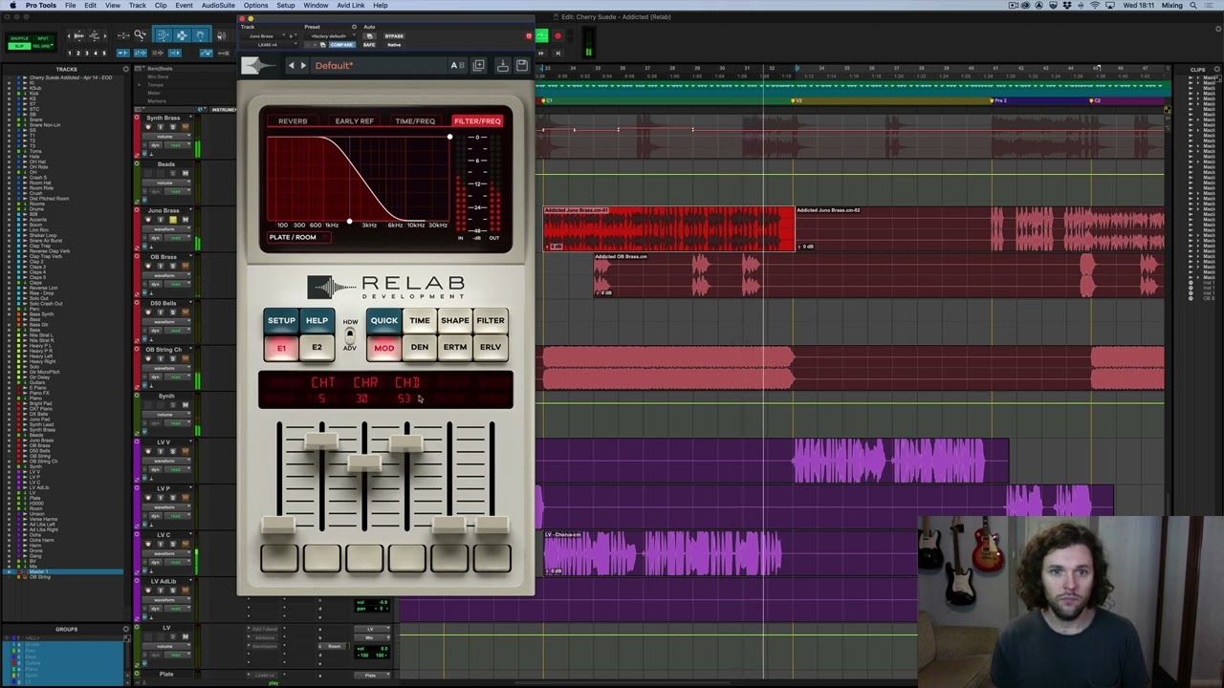Toggle A/B comparison in Relab header

click(457, 65)
